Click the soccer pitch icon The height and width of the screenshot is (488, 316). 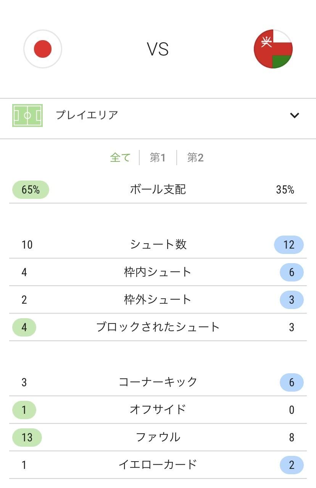coord(27,115)
